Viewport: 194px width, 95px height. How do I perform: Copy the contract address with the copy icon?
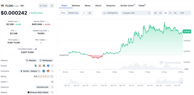pos(39,71)
